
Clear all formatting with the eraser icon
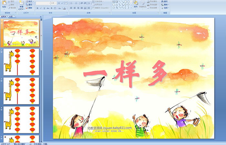coord(66,3)
